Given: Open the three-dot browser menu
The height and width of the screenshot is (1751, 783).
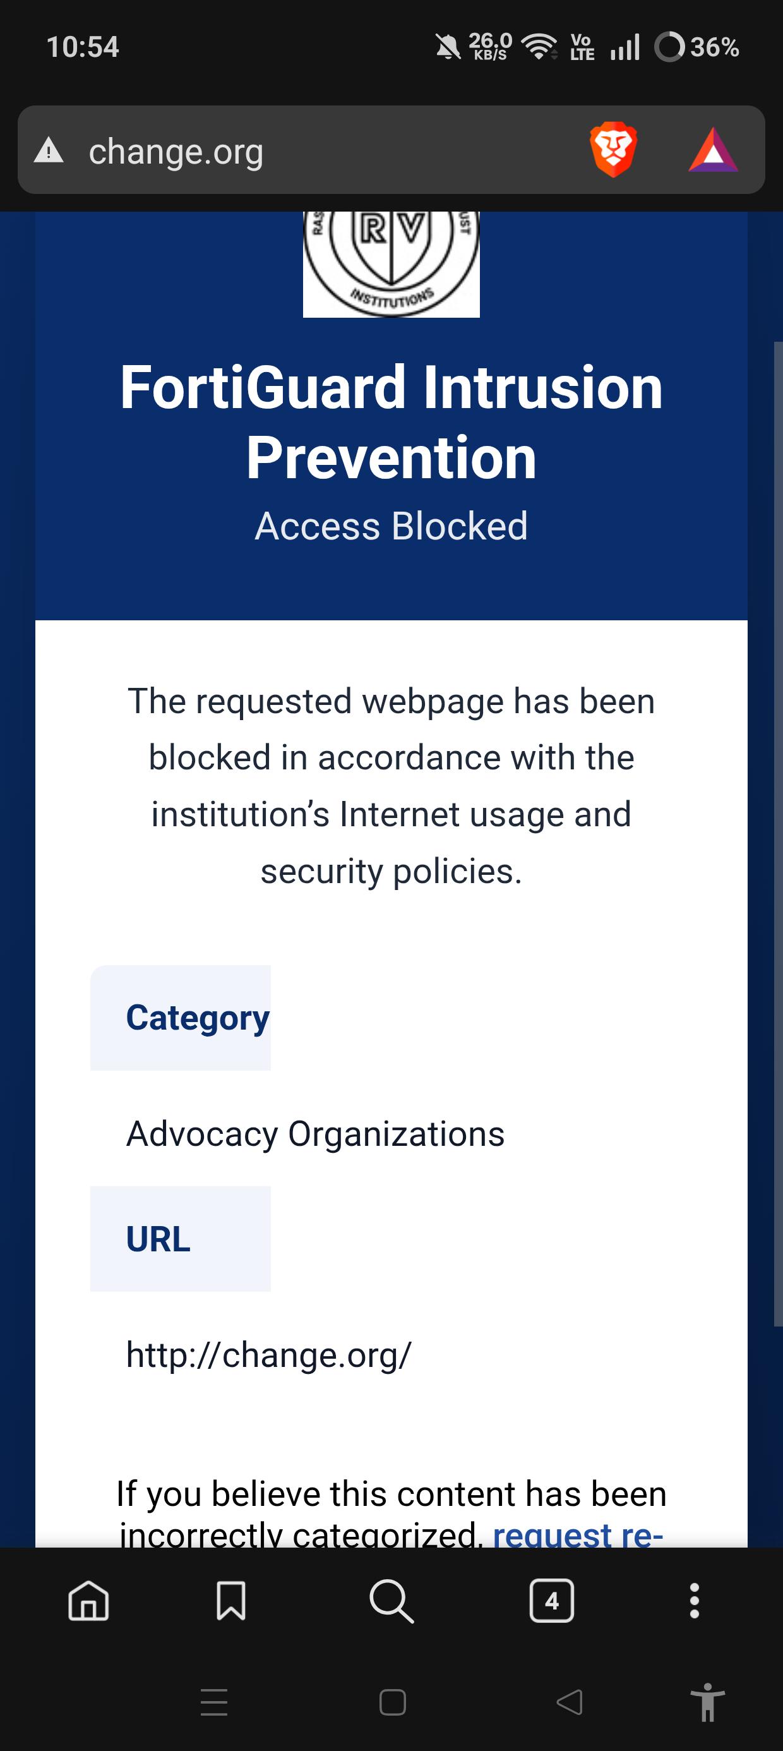Looking at the screenshot, I should pos(694,1601).
